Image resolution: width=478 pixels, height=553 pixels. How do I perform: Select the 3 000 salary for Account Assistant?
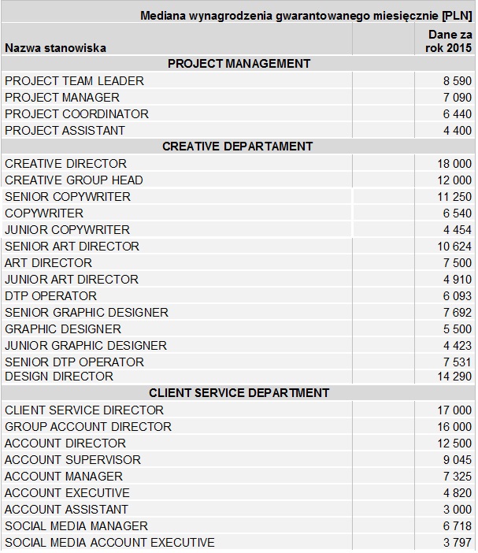(x=457, y=510)
